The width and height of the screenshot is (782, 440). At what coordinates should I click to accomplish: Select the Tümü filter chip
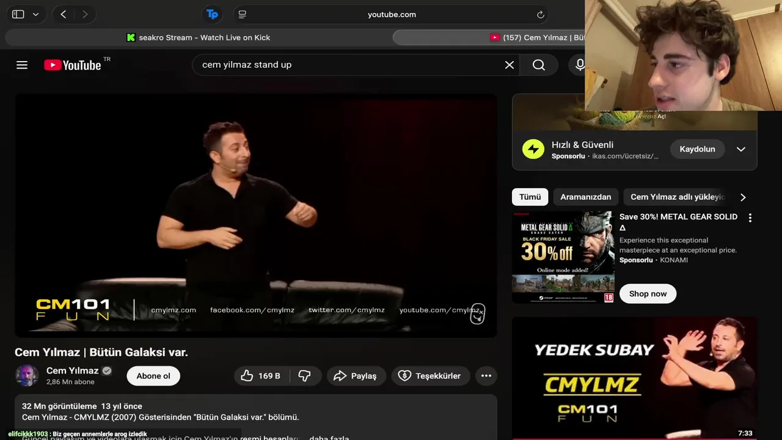click(530, 197)
